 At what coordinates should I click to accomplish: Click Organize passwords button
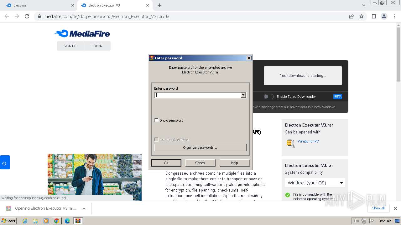pyautogui.click(x=200, y=147)
